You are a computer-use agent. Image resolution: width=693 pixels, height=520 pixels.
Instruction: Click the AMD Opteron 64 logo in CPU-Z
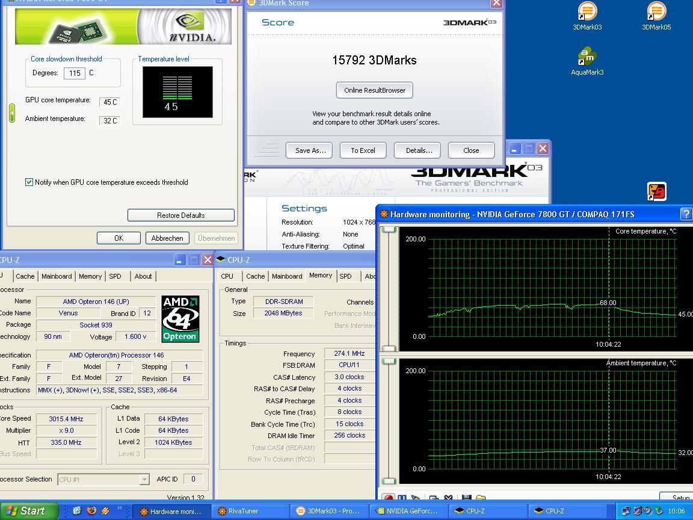(180, 319)
